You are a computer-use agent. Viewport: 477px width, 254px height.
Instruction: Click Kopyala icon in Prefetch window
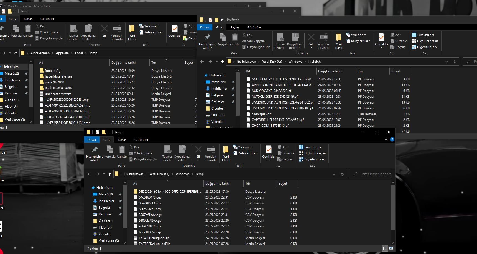click(x=223, y=39)
